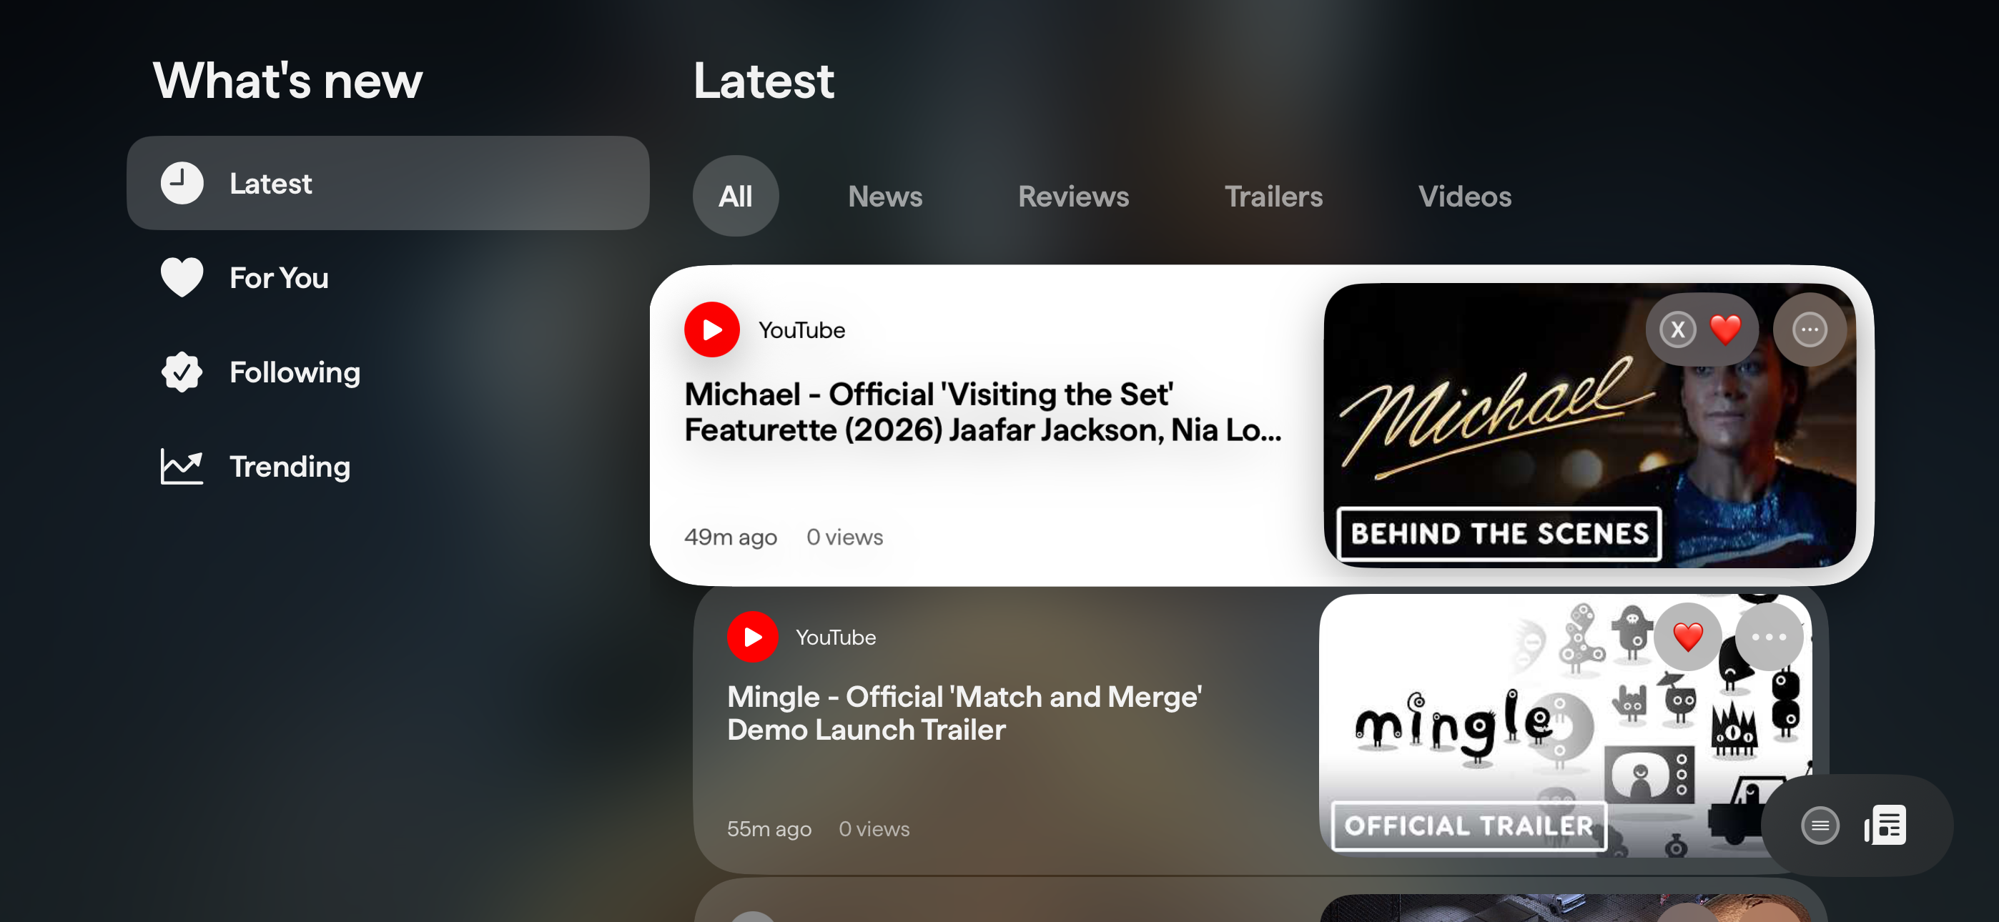The image size is (1999, 922).
Task: Click '0 views' on the Michael card
Action: click(x=844, y=537)
